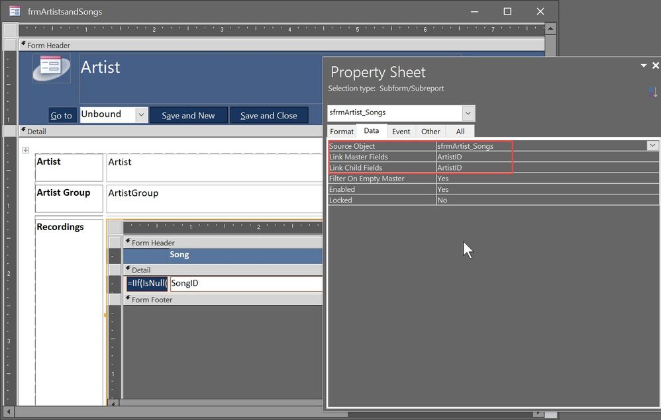Screen dimensions: 661x420
Task: Click the Source Object property value
Action: (x=542, y=146)
